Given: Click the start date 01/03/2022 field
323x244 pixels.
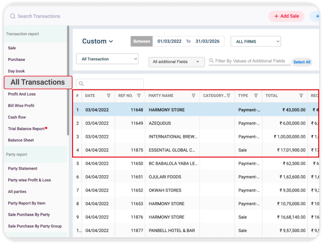Looking at the screenshot, I should click(x=169, y=41).
